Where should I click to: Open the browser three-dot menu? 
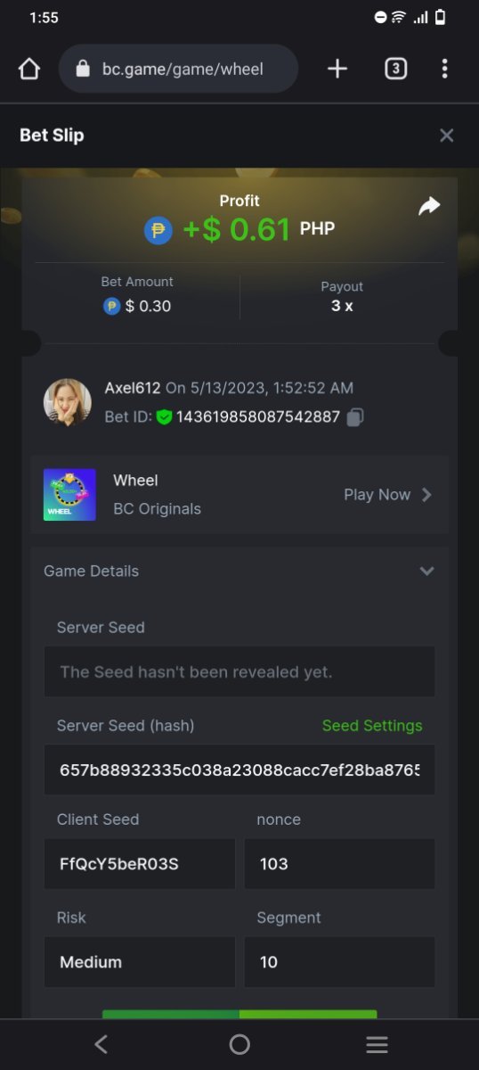point(444,69)
